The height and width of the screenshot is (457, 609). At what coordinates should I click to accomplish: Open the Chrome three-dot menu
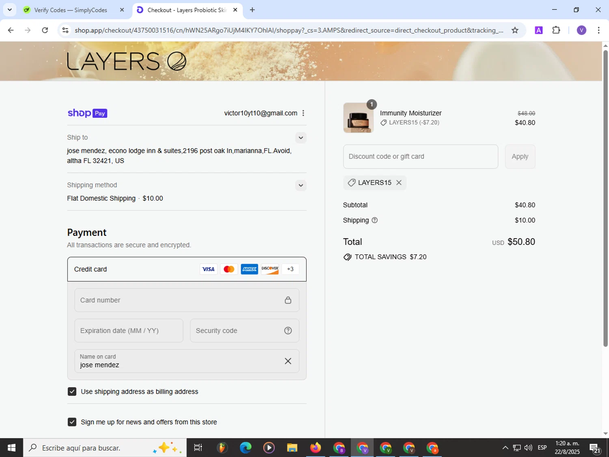pos(598,30)
